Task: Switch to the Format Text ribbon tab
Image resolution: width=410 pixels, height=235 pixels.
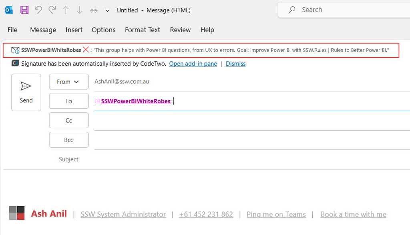Action: pyautogui.click(x=142, y=30)
